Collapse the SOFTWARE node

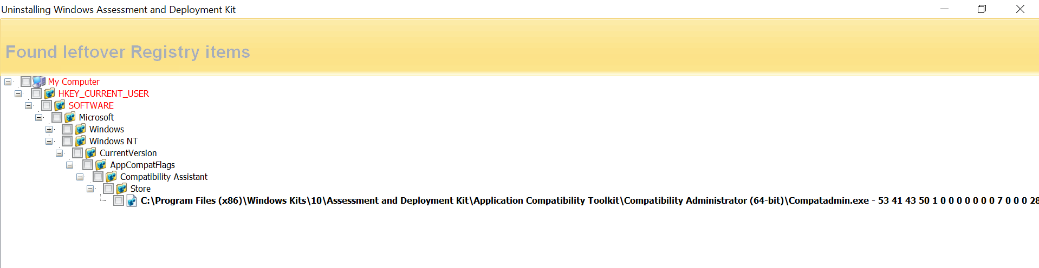(28, 105)
